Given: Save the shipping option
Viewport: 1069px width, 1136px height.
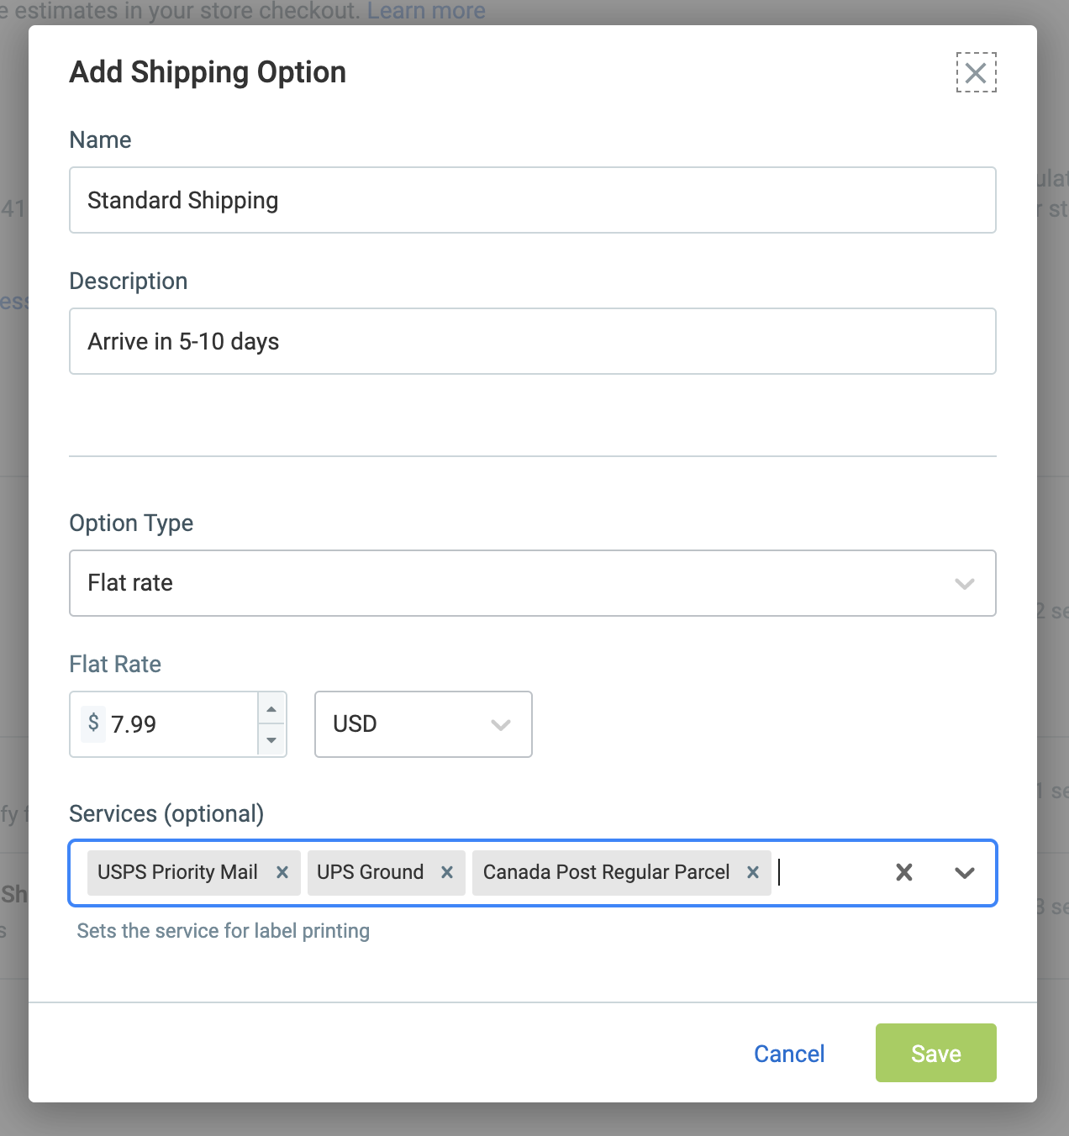Looking at the screenshot, I should tap(936, 1053).
